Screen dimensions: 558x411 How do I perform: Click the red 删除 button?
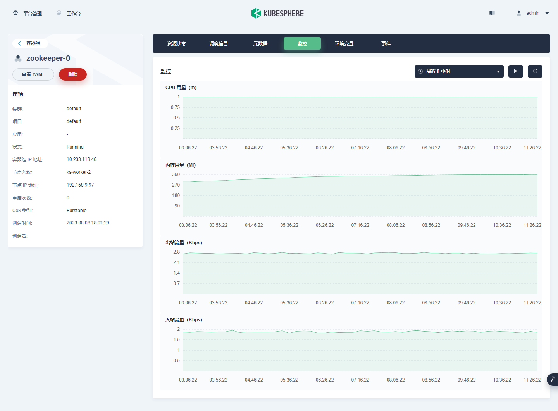tap(73, 74)
